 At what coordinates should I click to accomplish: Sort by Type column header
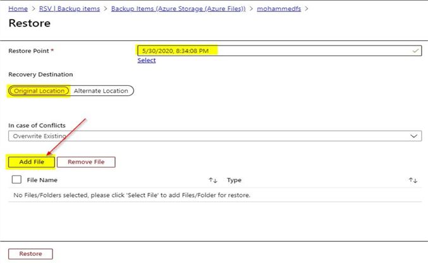[x=234, y=180]
